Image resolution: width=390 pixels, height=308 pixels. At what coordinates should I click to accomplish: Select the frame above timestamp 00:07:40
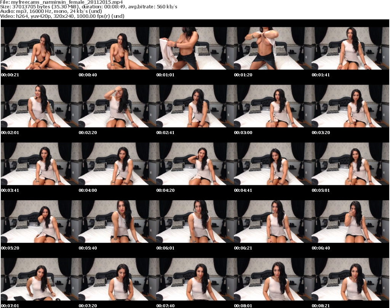pyautogui.click(x=195, y=279)
